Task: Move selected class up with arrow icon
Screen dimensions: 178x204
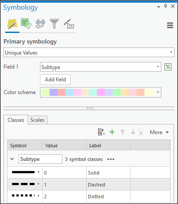Action: [123, 132]
